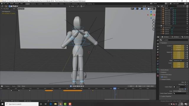
Task: Hide Sphere.005 using its eye icon
Action: click(187, 18)
